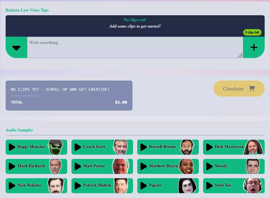
Task: Click the Patrick Melton face avatar
Action: click(x=121, y=186)
